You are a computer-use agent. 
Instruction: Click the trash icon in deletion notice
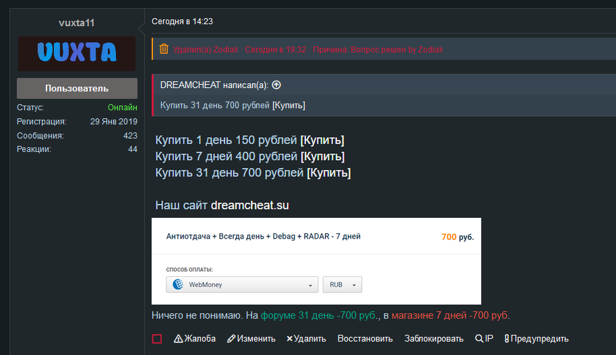(164, 49)
